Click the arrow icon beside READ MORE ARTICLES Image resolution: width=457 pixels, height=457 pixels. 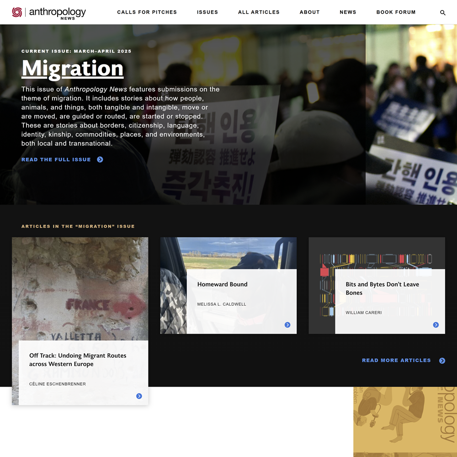[x=442, y=361]
